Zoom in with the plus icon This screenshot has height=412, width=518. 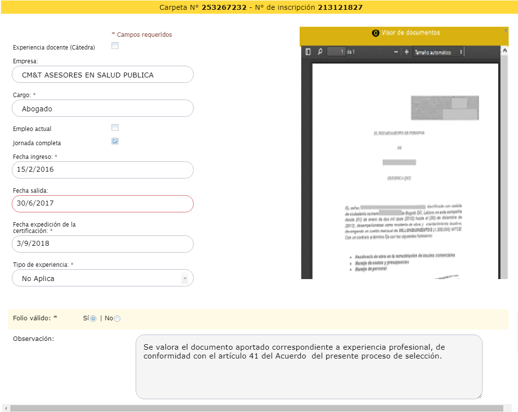point(406,52)
